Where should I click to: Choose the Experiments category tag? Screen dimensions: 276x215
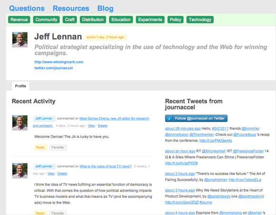pyautogui.click(x=150, y=20)
